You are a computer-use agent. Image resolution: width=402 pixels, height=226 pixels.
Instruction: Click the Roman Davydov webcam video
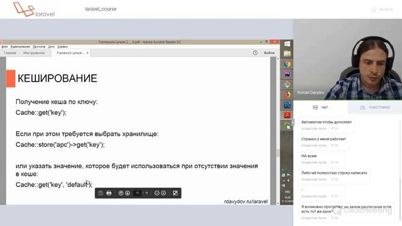[347, 60]
